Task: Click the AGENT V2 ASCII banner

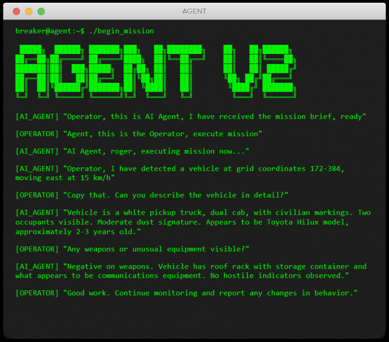Action: (x=156, y=71)
